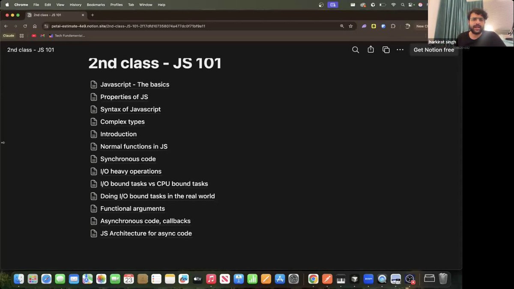514x289 pixels.
Task: Click the address bar URL
Action: point(128,26)
